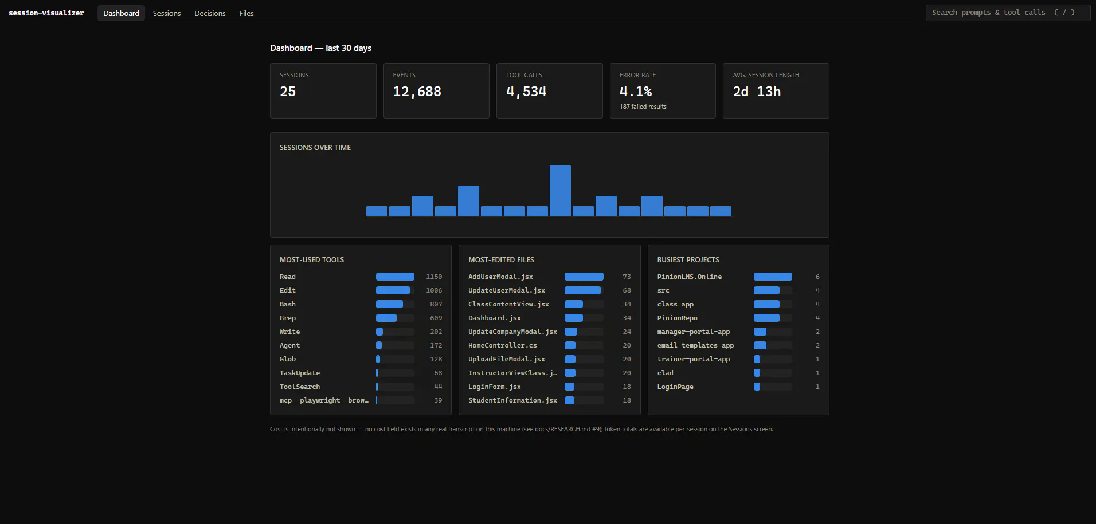
Task: Open UploadFileModal.jsx file row
Action: pos(549,359)
